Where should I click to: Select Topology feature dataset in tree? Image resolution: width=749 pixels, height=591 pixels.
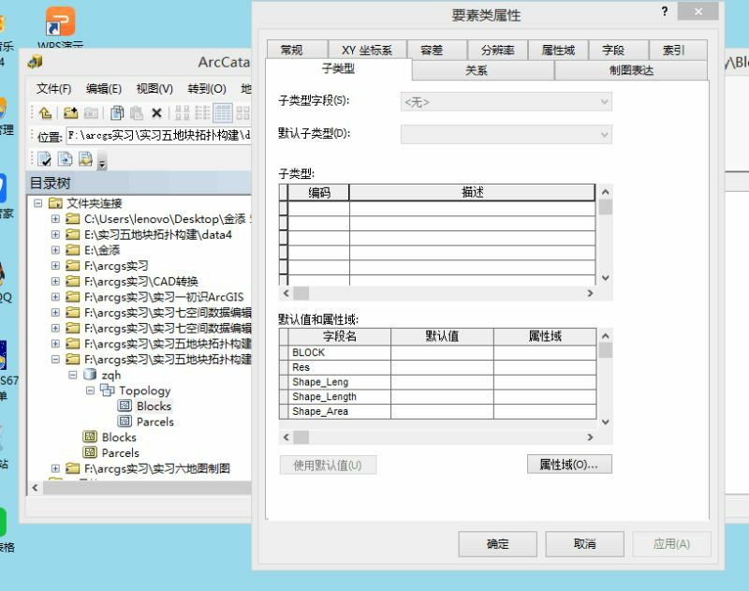tap(144, 391)
